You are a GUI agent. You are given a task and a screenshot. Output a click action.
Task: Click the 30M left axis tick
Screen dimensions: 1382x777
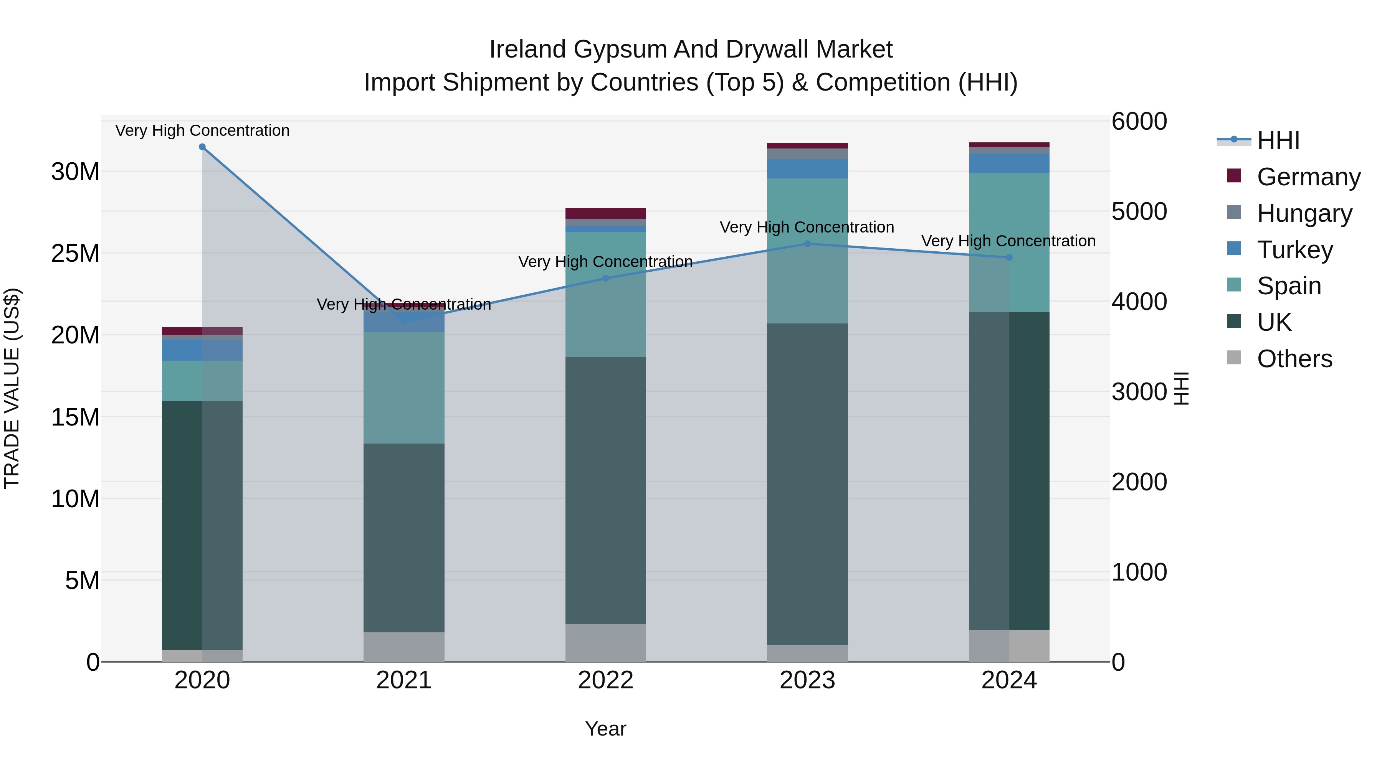pos(75,172)
